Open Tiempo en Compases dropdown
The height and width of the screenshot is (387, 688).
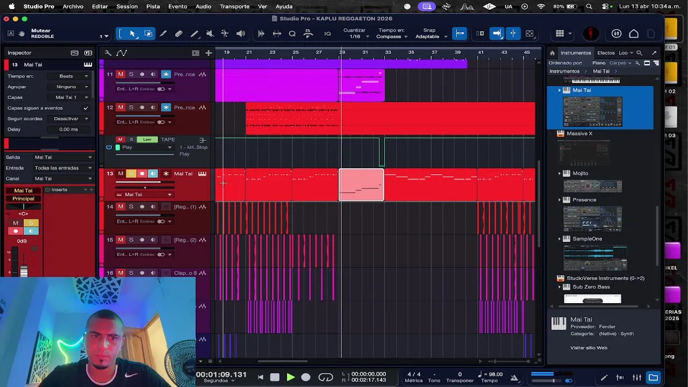392,37
